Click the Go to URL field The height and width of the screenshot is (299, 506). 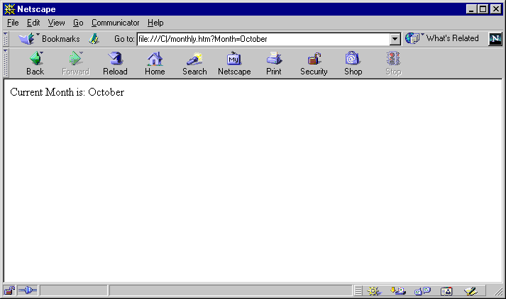click(263, 39)
